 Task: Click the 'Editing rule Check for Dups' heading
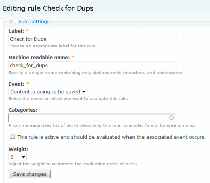(x=48, y=8)
